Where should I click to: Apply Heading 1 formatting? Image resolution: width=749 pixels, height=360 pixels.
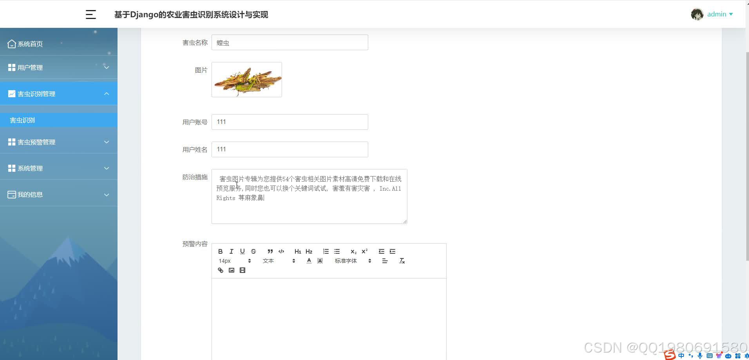click(x=298, y=251)
